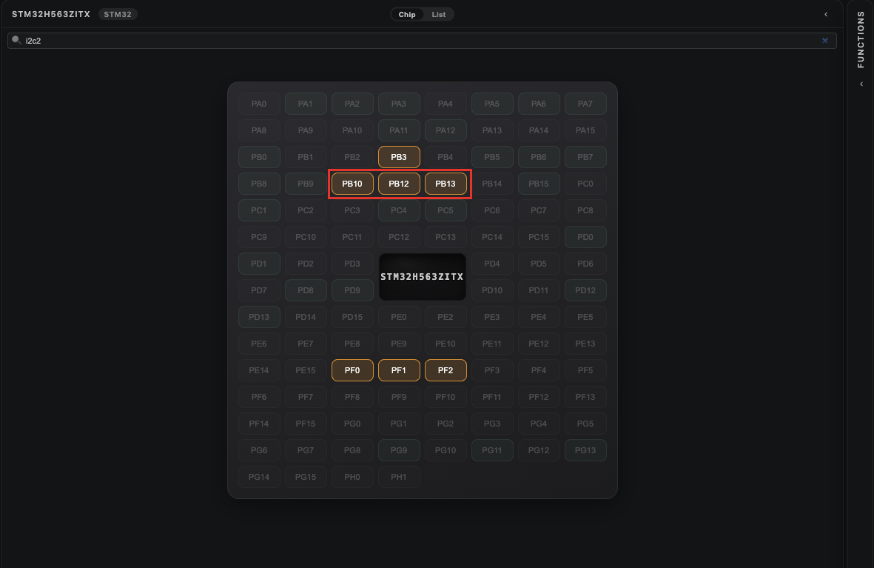This screenshot has width=874, height=568.
Task: Select pin PA1
Action: [306, 104]
